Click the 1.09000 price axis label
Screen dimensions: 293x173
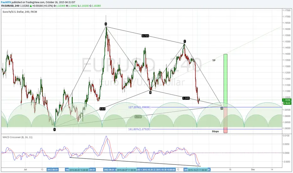287,116
